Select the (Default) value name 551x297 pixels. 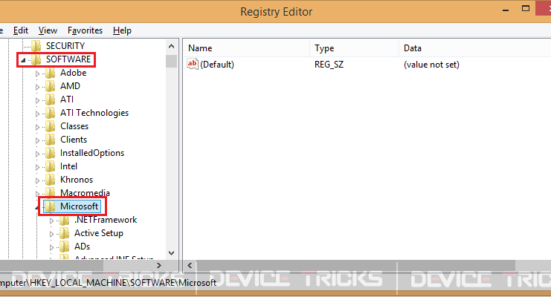(x=217, y=65)
